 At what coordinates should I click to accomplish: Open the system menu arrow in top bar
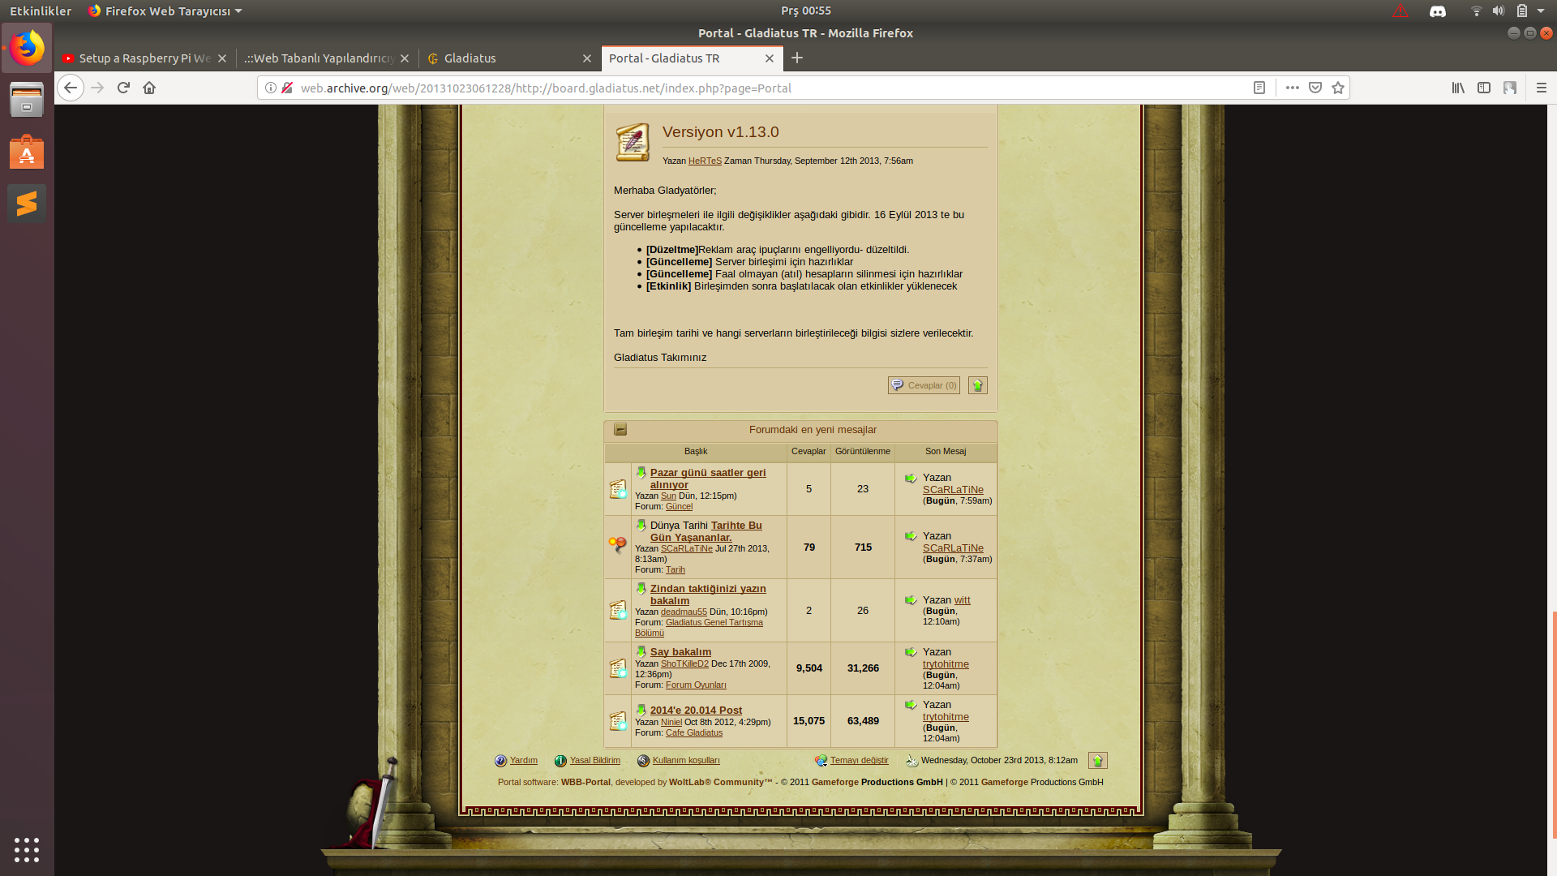coord(1541,11)
